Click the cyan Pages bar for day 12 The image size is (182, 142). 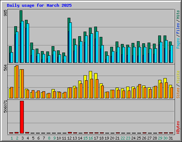(70, 43)
